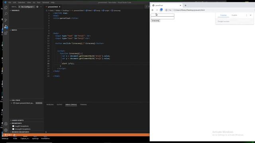The width and height of the screenshot is (255, 143).
Task: Enable Uncaught Exceptions breakpoint
Action: coord(13,129)
